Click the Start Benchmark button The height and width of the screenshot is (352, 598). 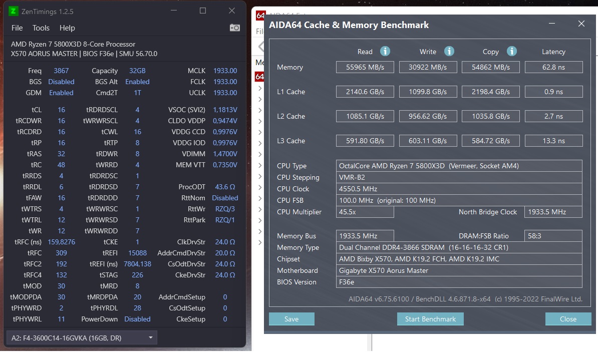430,319
